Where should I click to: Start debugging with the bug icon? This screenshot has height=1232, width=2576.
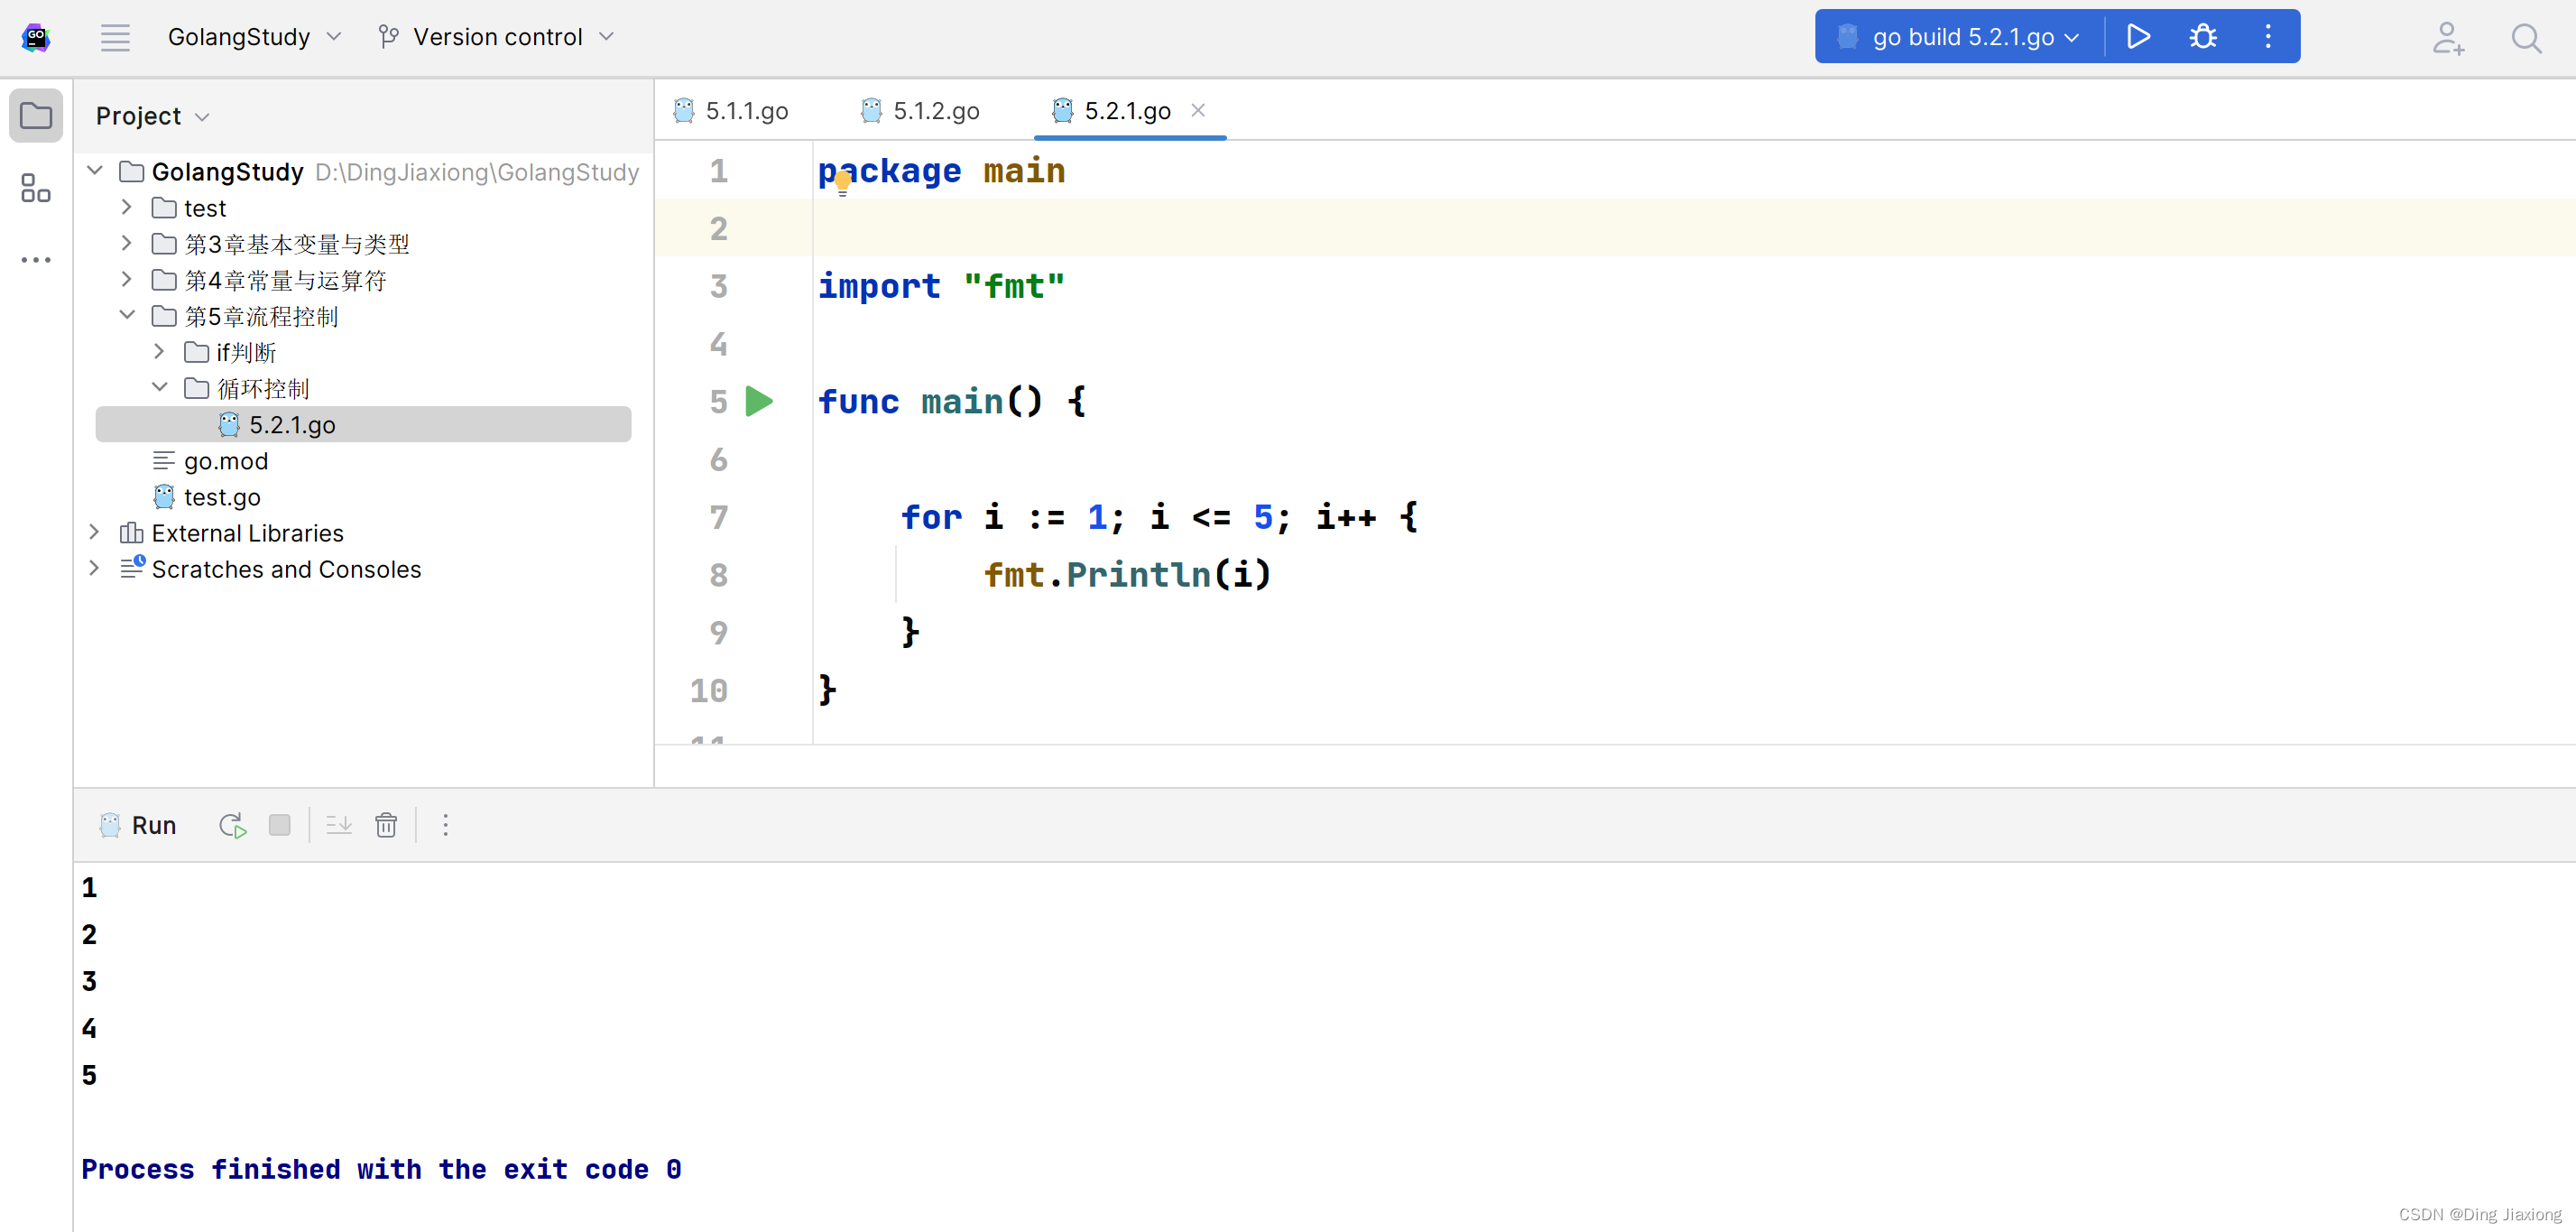pos(2203,37)
